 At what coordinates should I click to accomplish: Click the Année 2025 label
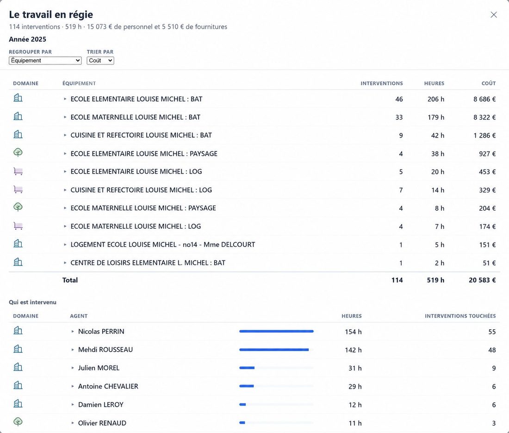28,39
